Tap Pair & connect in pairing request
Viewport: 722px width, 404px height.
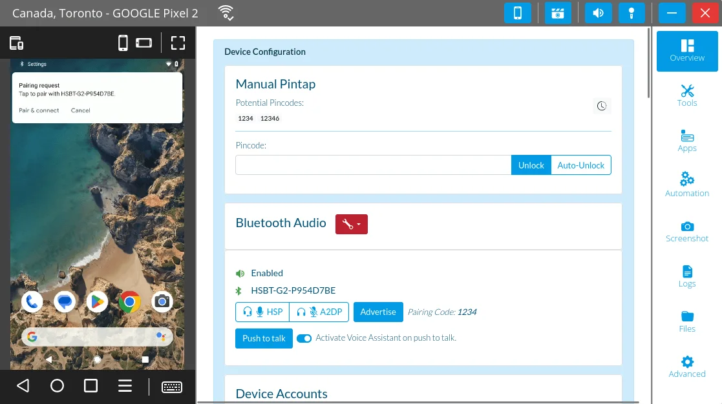point(39,110)
